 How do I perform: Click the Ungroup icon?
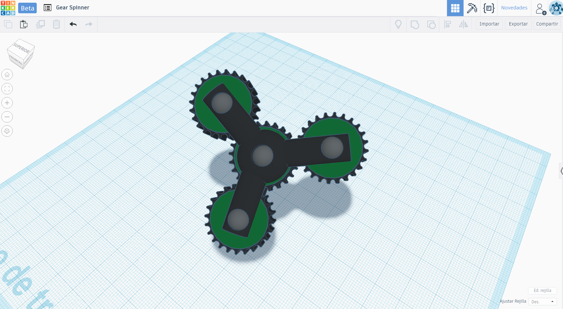point(431,24)
